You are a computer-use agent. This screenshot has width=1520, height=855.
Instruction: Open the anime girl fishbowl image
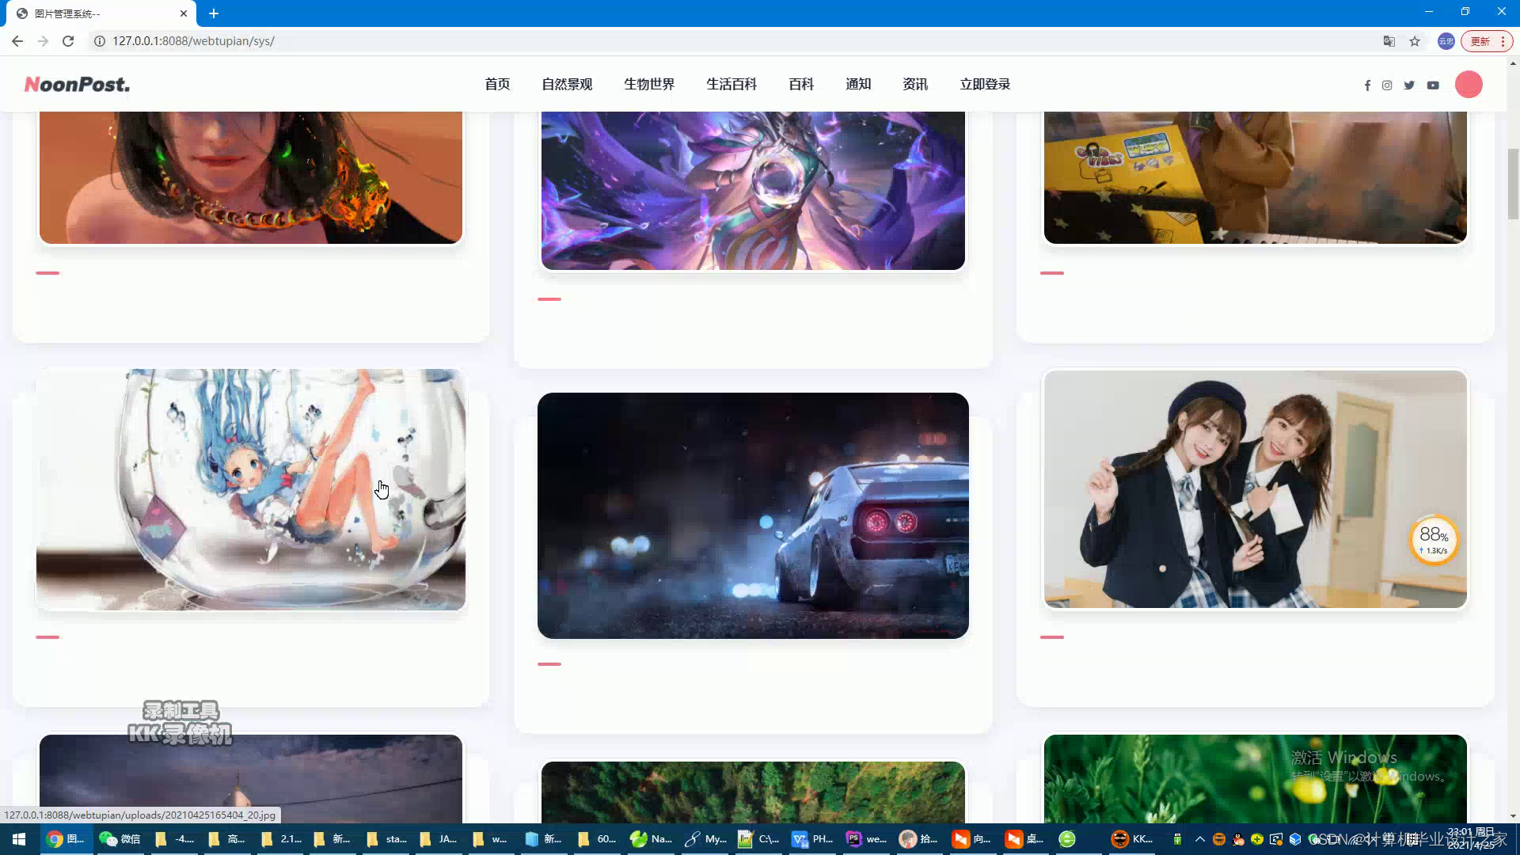(x=251, y=489)
